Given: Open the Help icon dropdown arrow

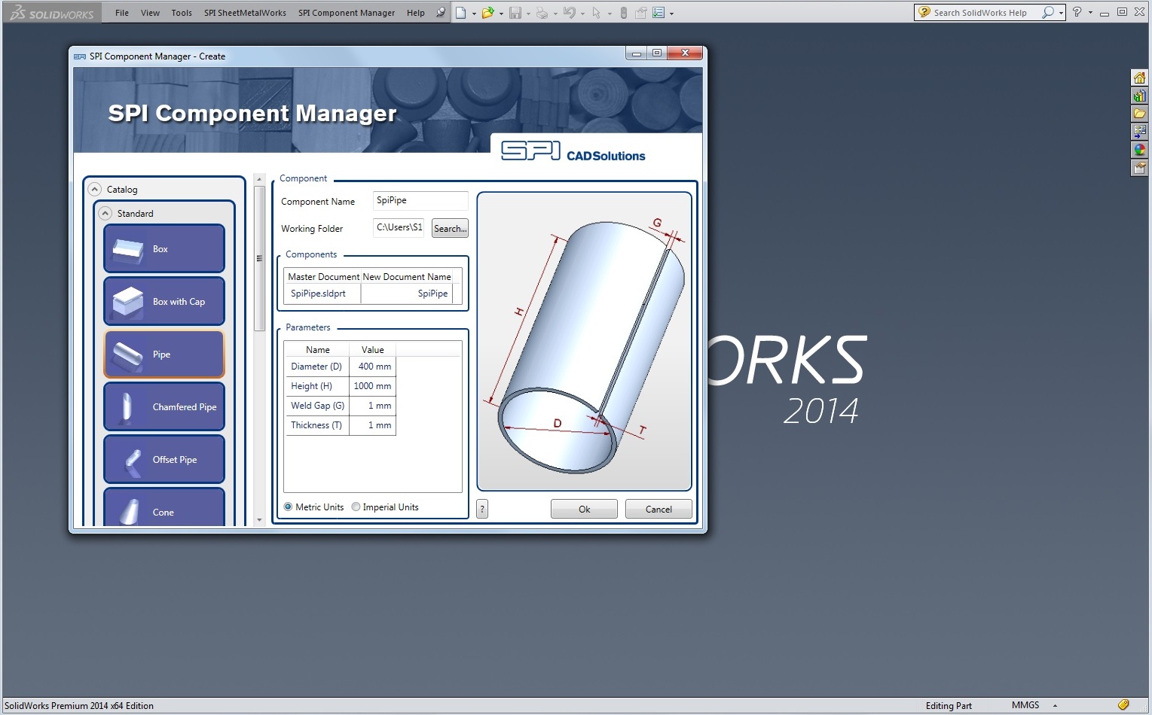Looking at the screenshot, I should pos(1090,13).
